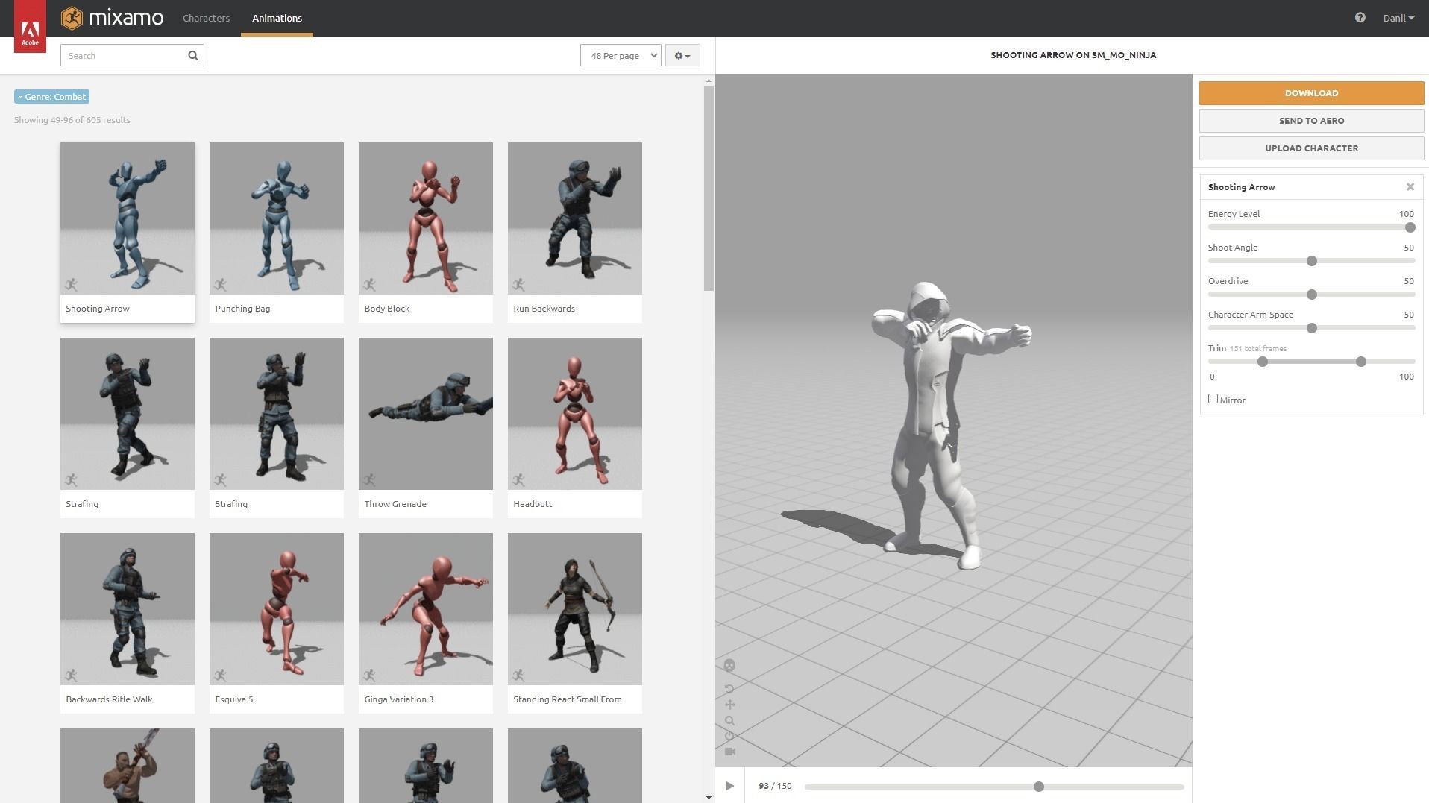Click the reset camera icon in viewport
The width and height of the screenshot is (1429, 803).
point(729,736)
